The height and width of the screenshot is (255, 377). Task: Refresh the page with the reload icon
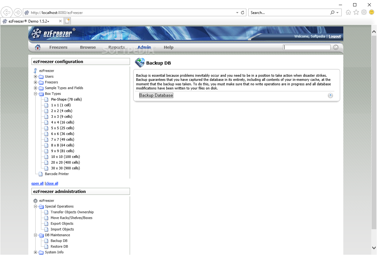coord(243,12)
